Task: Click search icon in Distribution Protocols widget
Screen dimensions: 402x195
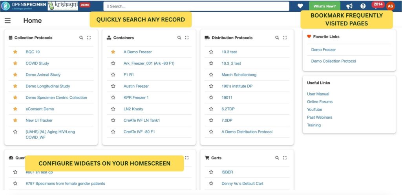Action: (277, 38)
